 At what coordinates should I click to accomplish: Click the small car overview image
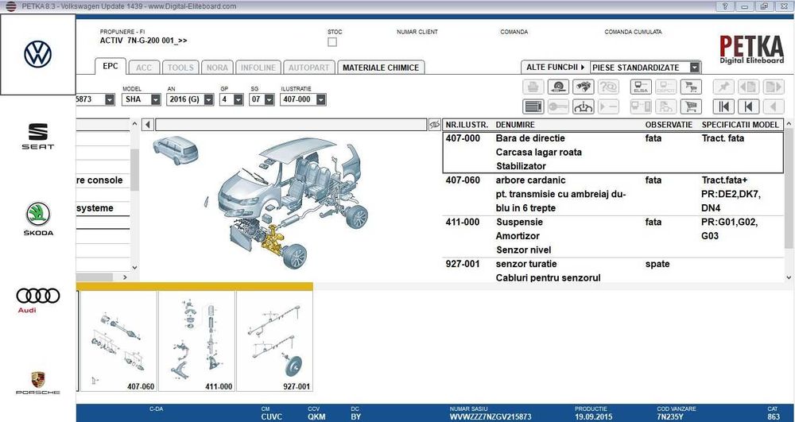[x=176, y=150]
